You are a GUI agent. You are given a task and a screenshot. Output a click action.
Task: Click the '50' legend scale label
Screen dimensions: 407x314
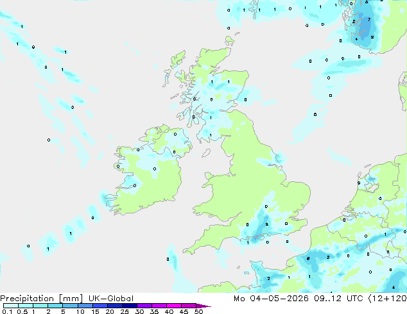[198, 311]
